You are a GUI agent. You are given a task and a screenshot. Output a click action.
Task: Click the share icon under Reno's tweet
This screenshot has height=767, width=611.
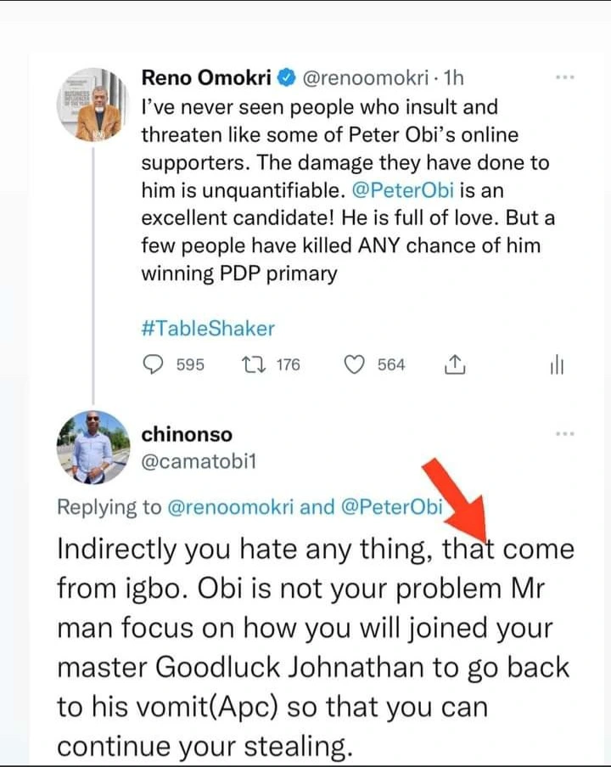[454, 364]
